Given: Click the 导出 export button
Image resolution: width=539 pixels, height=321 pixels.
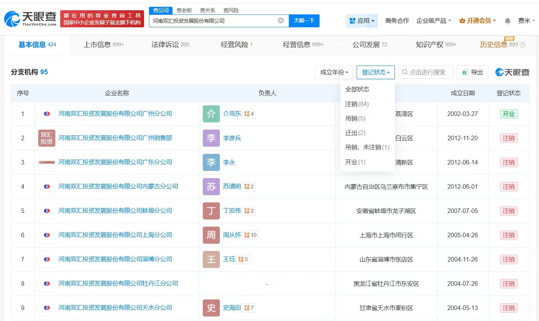Looking at the screenshot, I should pyautogui.click(x=473, y=72).
